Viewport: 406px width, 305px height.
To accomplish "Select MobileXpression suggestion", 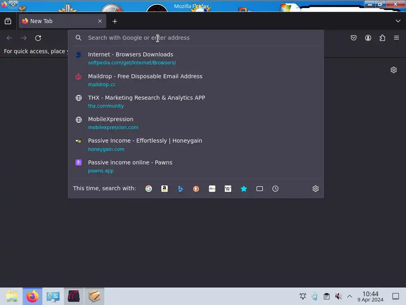I will (196, 123).
